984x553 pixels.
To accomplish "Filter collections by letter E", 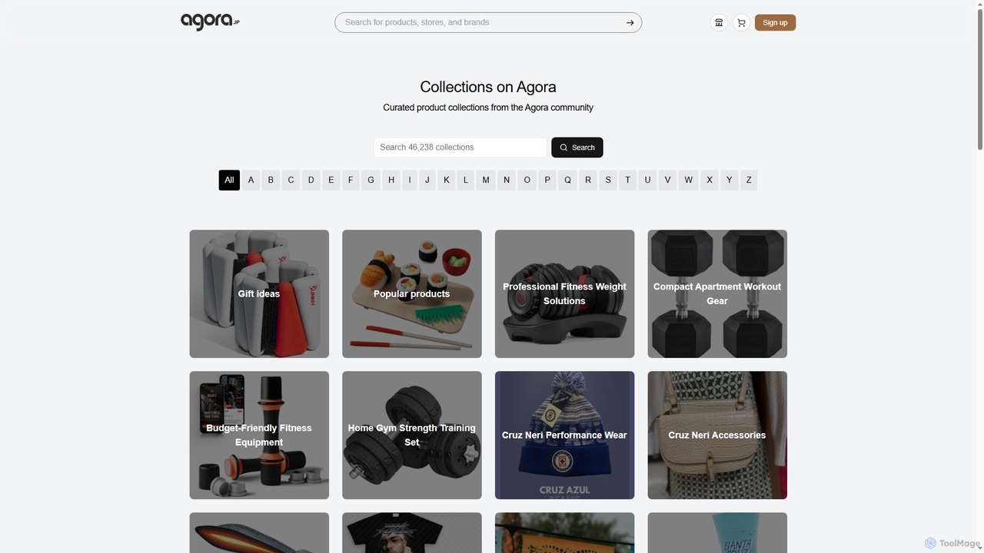I will [331, 180].
